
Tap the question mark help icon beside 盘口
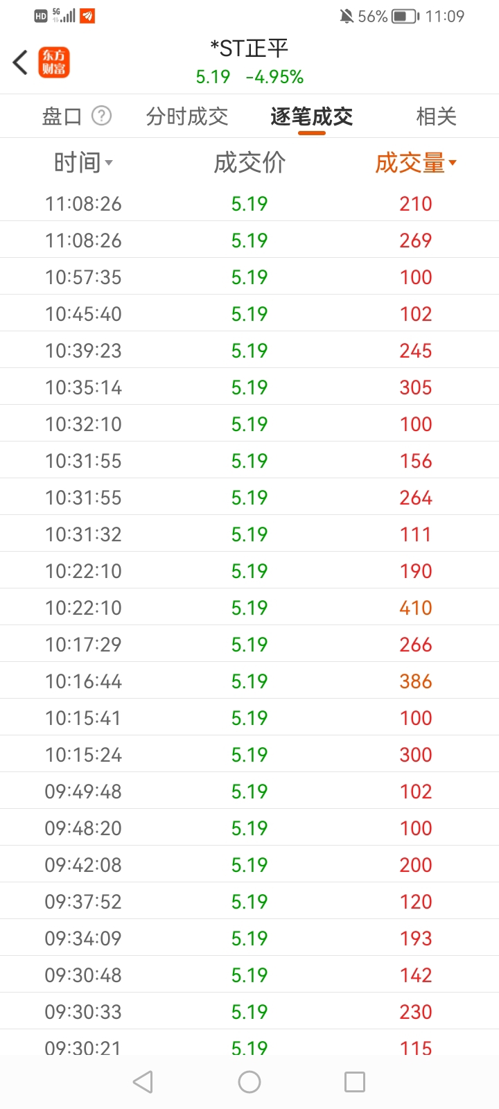(102, 116)
